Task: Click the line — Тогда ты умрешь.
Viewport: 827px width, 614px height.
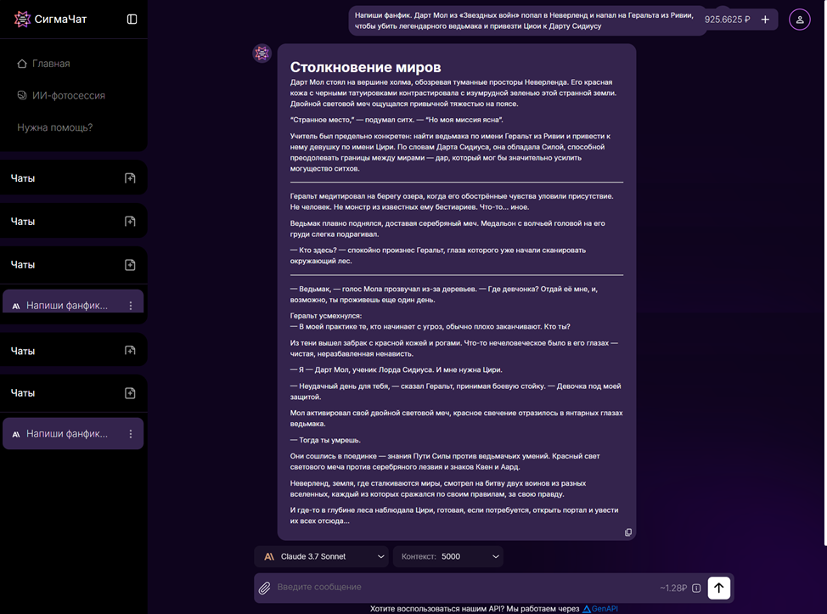Action: [x=325, y=440]
